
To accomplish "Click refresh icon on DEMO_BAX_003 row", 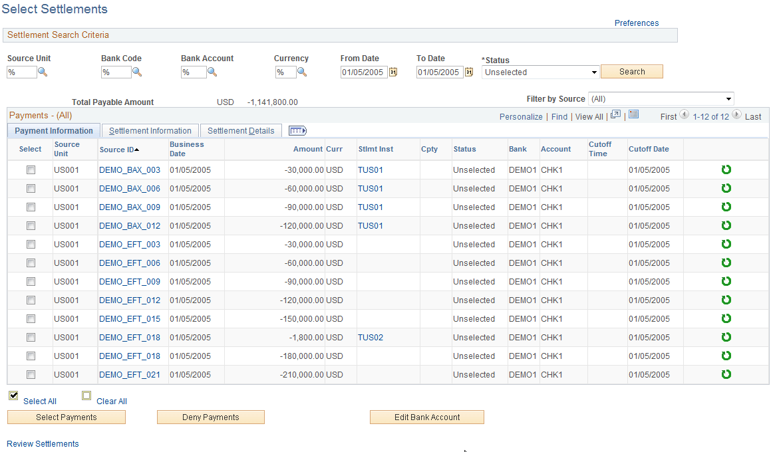I will point(726,169).
